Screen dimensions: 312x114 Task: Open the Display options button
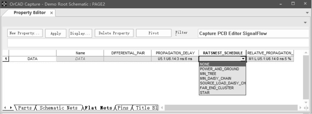[80, 33]
